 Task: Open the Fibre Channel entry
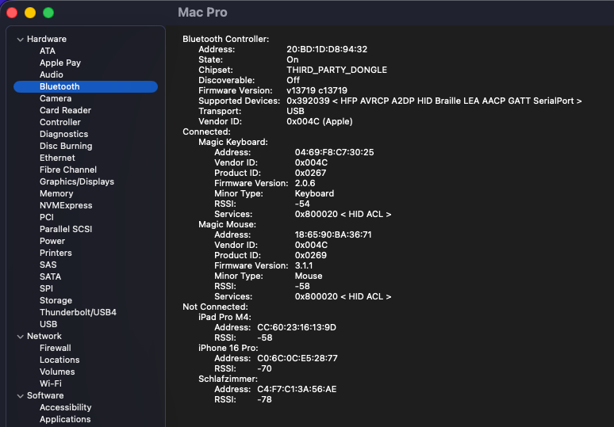[x=68, y=170]
